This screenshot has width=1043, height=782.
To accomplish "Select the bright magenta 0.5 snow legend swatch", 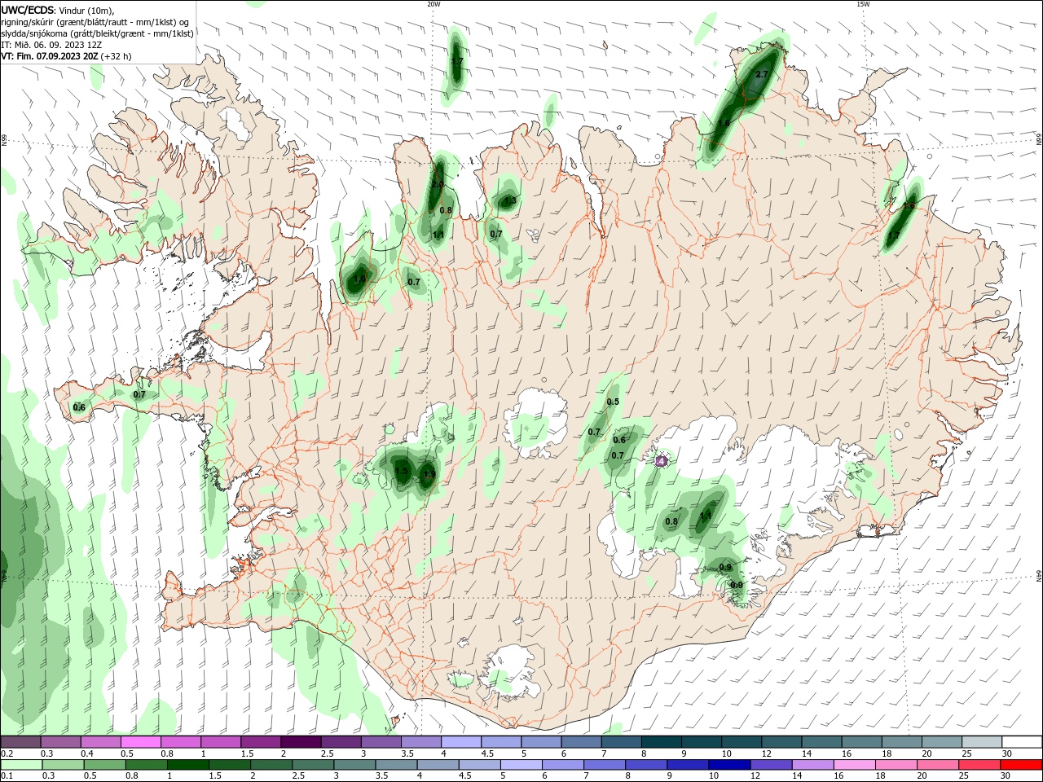I will pyautogui.click(x=141, y=742).
